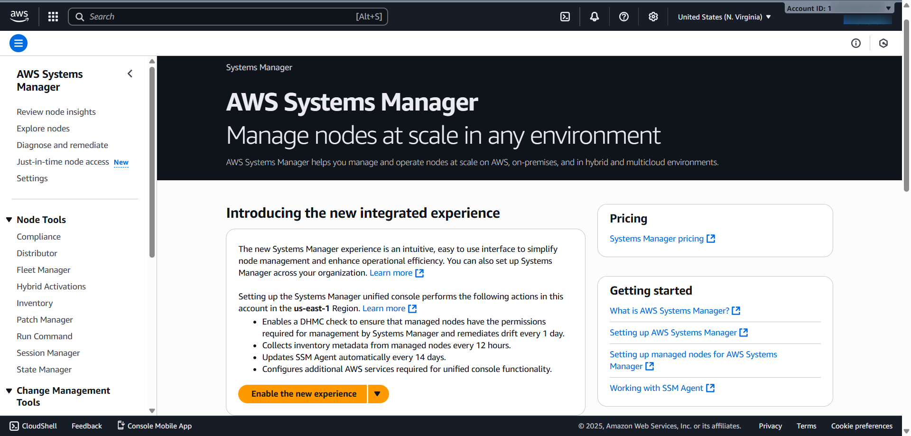The image size is (911, 436).
Task: Open Hybrid Activations
Action: tap(51, 287)
